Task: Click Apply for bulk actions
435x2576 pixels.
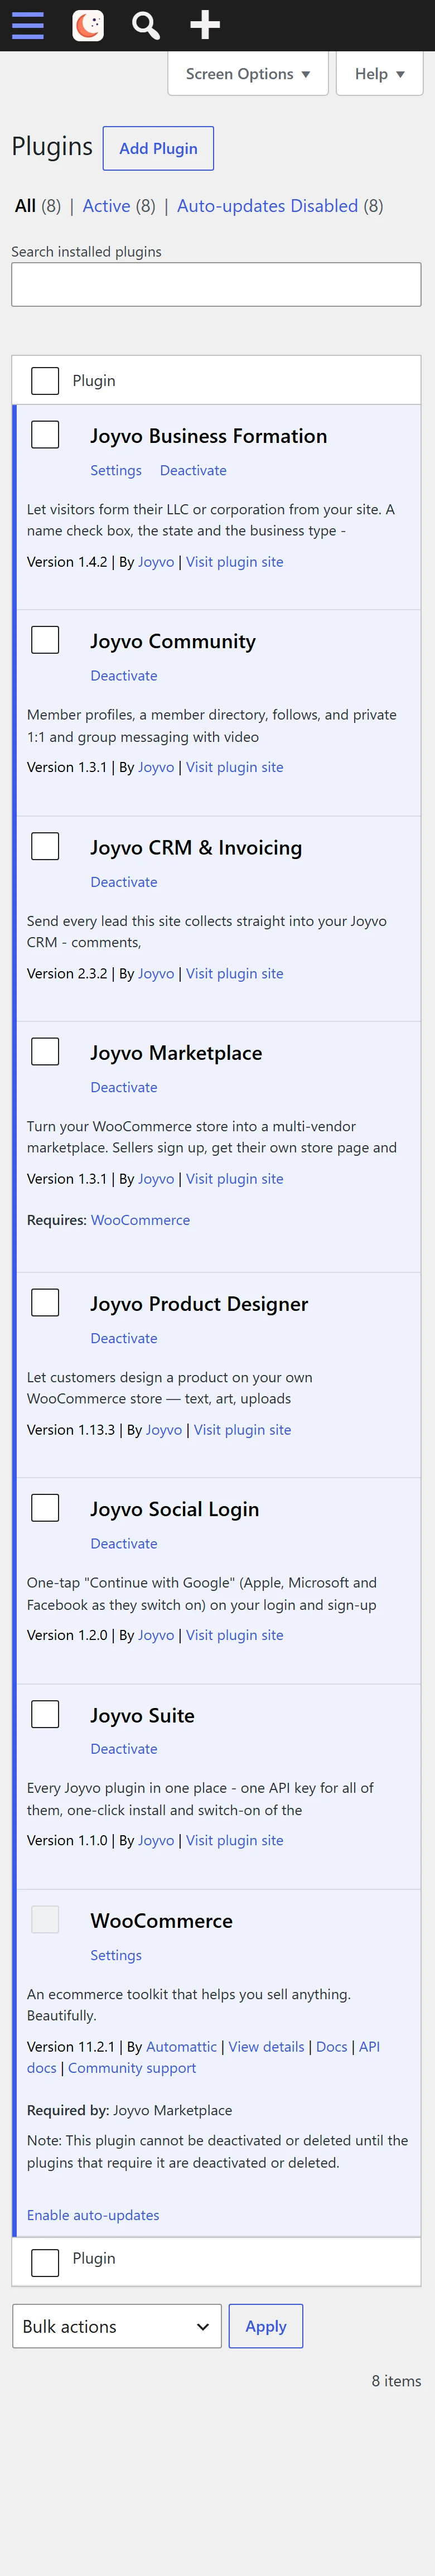Action: (266, 2326)
